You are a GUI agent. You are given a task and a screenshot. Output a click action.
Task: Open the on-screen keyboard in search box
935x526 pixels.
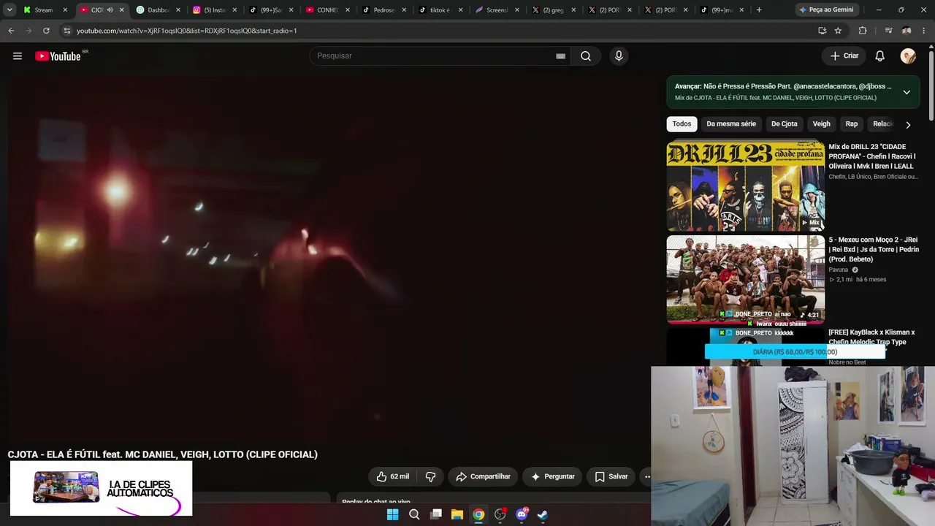coord(560,56)
